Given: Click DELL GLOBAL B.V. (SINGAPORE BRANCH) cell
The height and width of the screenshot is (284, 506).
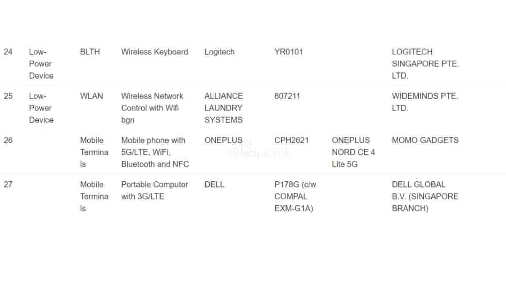Looking at the screenshot, I should click(x=425, y=196).
